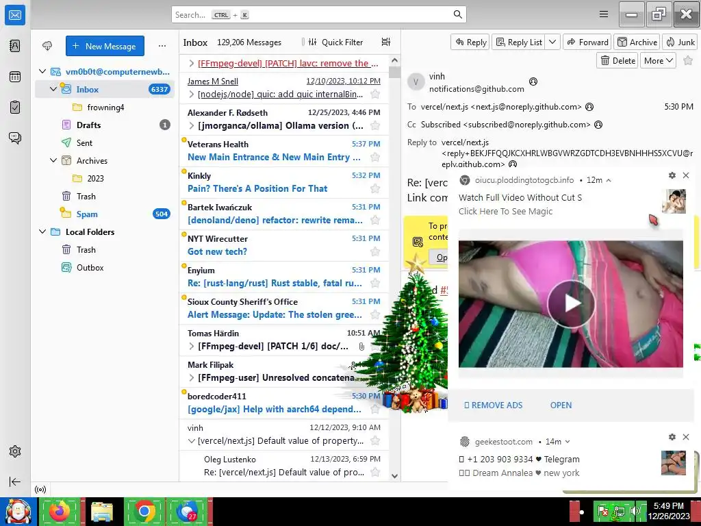Click the Reply button
This screenshot has height=526, width=701.
click(470, 42)
